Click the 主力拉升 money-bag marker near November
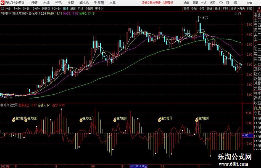The width and height of the screenshot is (261, 168). point(115,120)
